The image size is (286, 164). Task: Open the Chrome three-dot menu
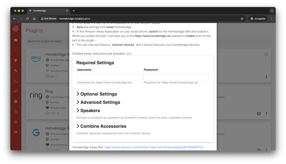click(272, 19)
